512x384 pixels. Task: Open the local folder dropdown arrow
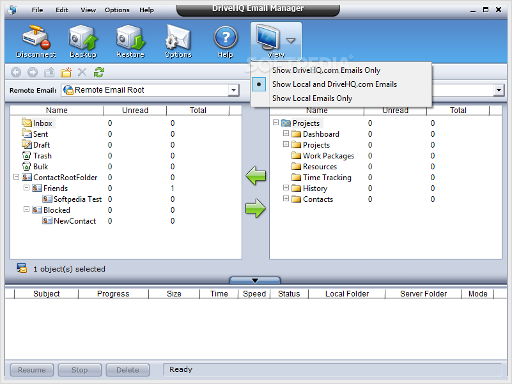tap(499, 90)
